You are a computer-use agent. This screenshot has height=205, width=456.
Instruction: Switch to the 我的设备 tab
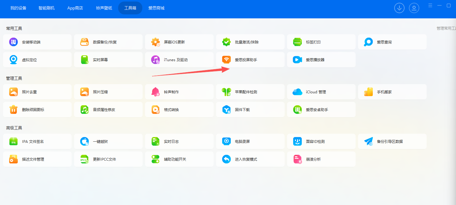pos(18,8)
